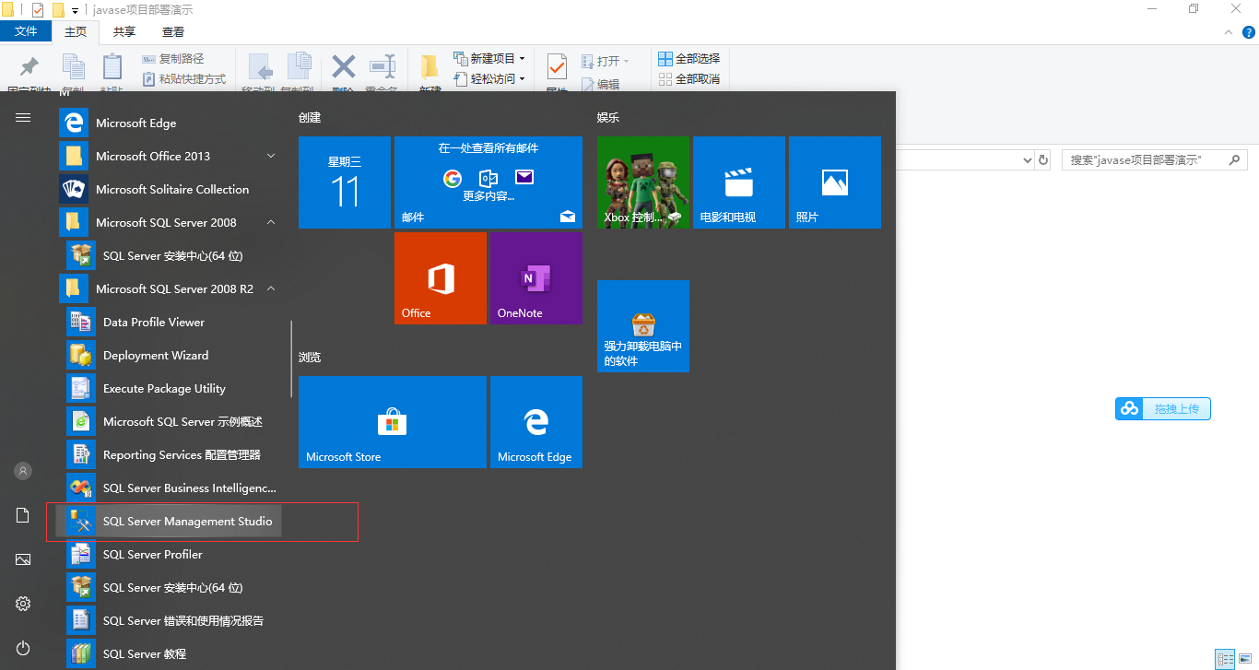Expand the Microsoft Office 2013 folder
This screenshot has height=670, width=1259.
[x=170, y=157]
